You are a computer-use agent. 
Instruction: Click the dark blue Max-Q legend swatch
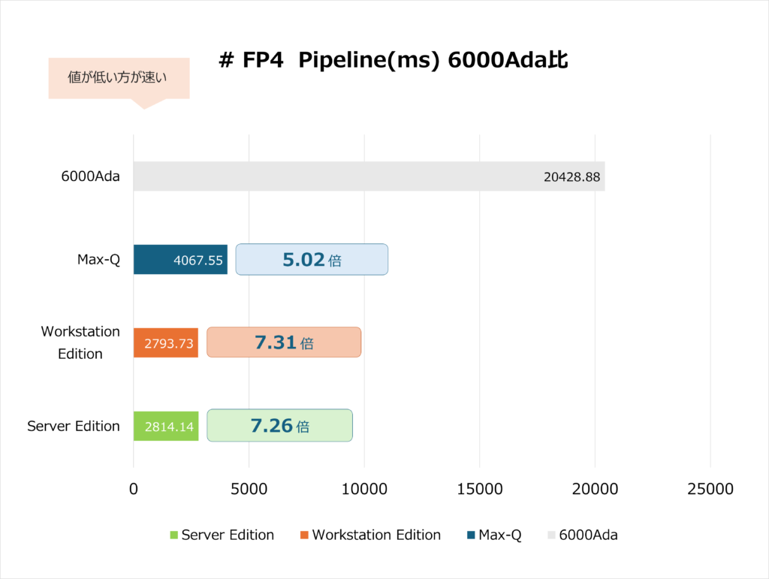(x=471, y=535)
